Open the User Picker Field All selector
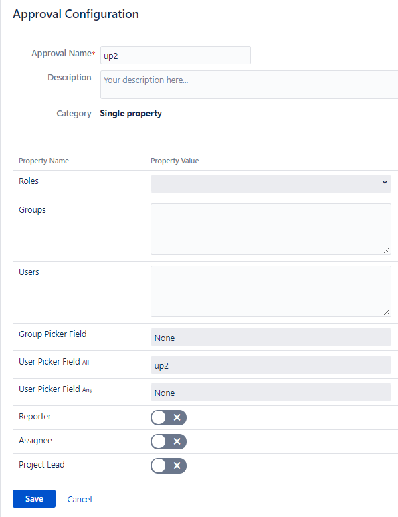Screen dimensions: 398x517 pos(271,365)
